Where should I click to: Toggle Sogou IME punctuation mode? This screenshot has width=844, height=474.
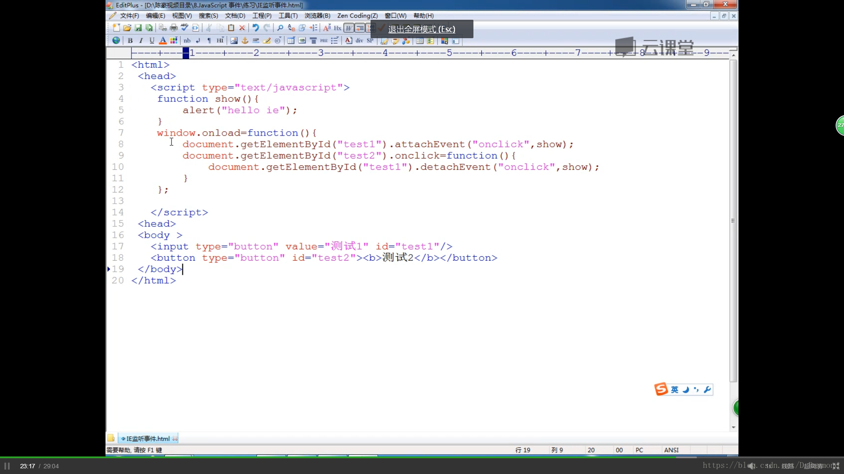(x=696, y=390)
